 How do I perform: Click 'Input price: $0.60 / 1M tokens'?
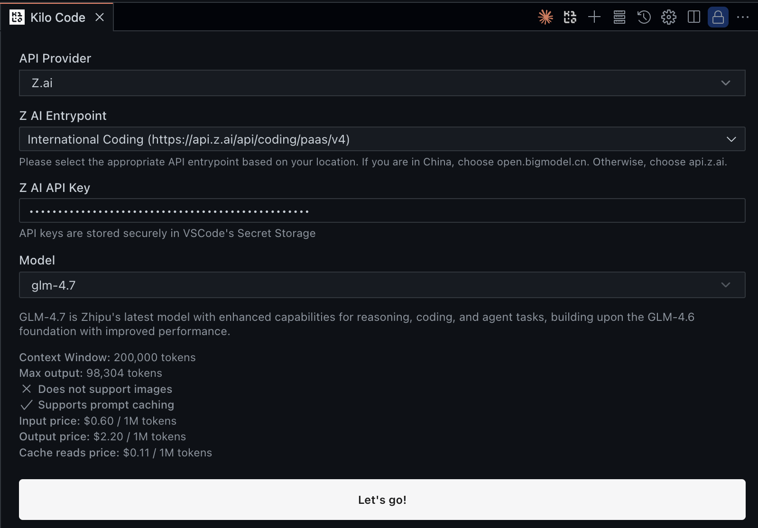click(98, 421)
